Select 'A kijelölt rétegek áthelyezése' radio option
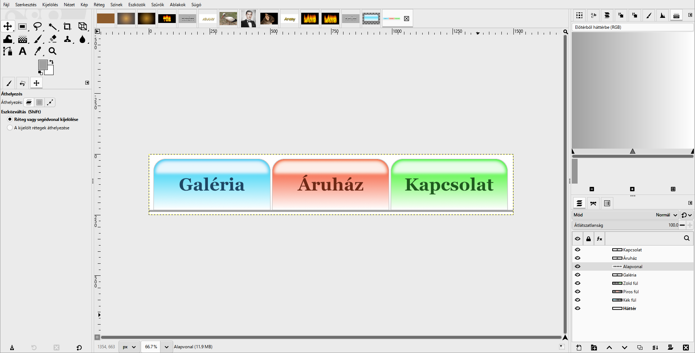 38,128
